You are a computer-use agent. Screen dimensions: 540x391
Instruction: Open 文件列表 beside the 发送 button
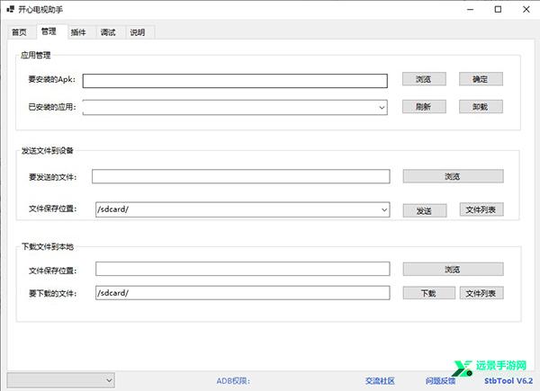pyautogui.click(x=481, y=209)
